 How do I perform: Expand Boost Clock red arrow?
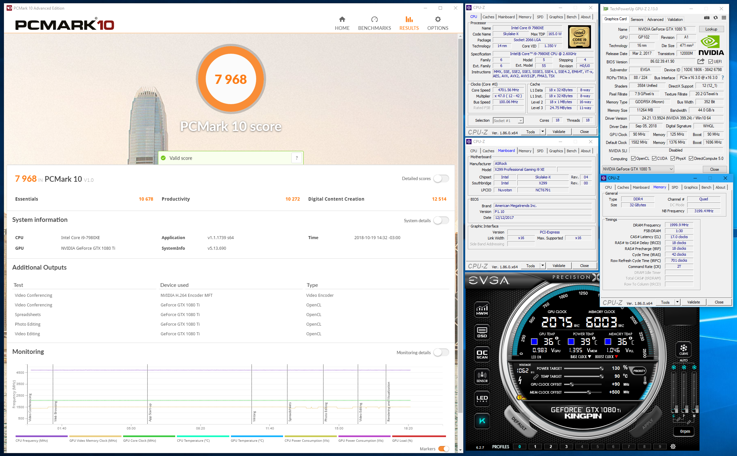616,357
